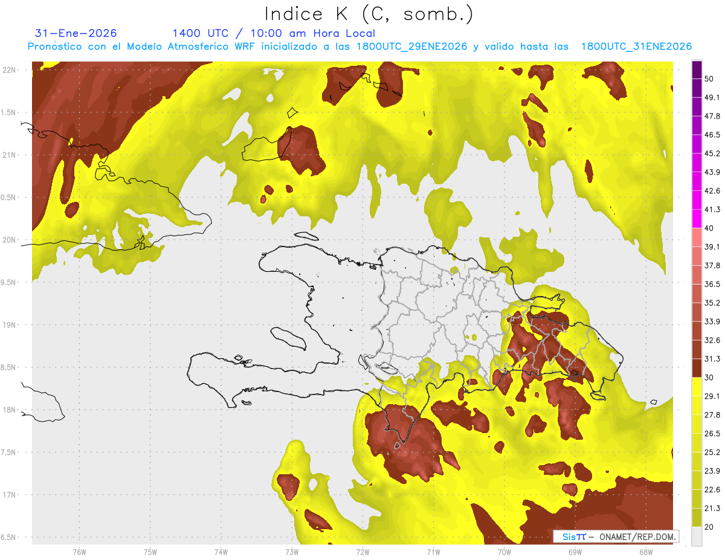Pick the salmon swatch between 39.1 and 40
Image resolution: width=725 pixels, height=560 pixels.
point(697,237)
